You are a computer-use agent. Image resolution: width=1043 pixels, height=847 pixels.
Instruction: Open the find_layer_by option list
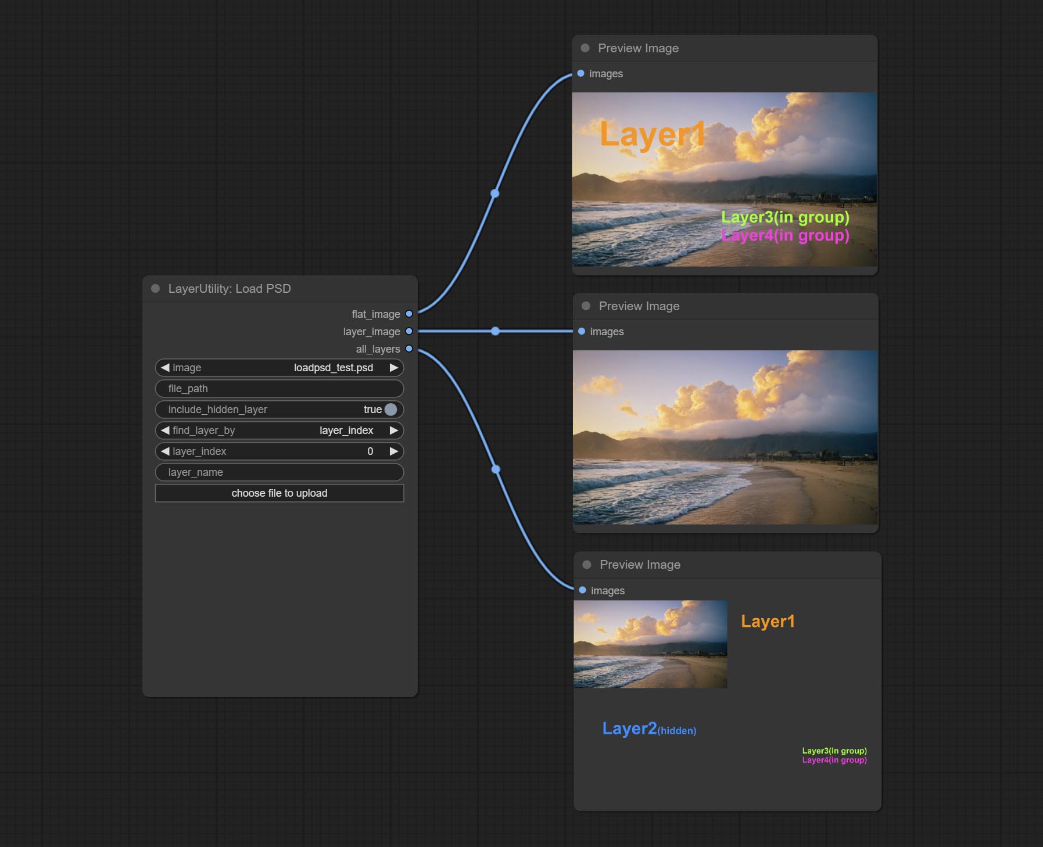pyautogui.click(x=279, y=430)
